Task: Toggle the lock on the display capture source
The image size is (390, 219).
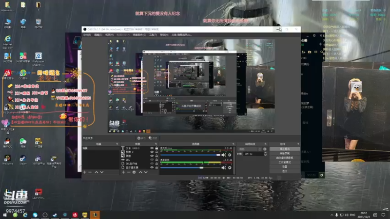Action: pos(156,167)
